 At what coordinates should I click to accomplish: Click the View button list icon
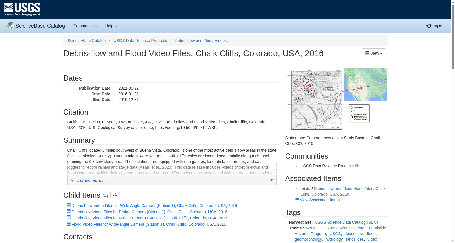(x=367, y=53)
